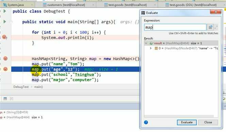Toggle the breakpoint on the map.put age line
This screenshot has width=226, height=132.
click(x=5, y=69)
